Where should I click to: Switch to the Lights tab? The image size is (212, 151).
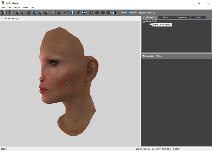point(198,18)
